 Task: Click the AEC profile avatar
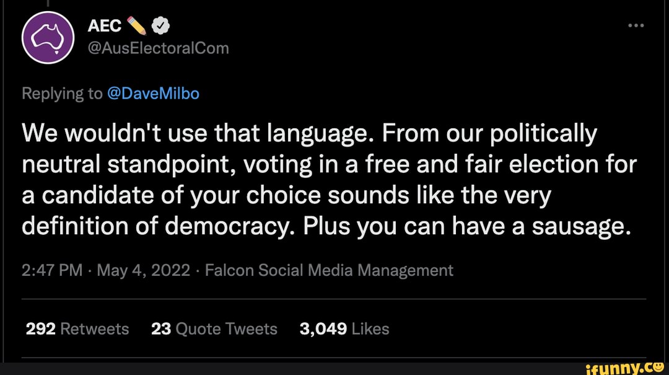point(48,37)
